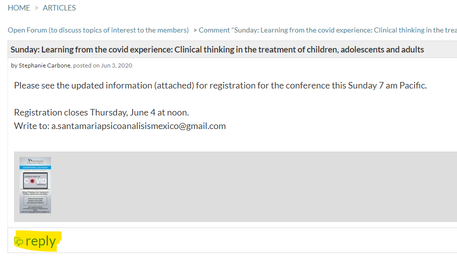Click the arrow separator between HOME and ARTICLES

37,8
